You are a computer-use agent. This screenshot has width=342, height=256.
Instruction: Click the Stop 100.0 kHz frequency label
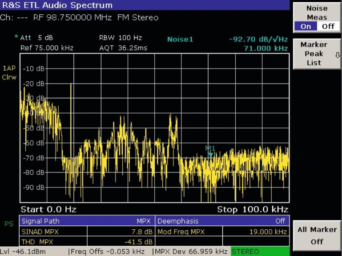[x=252, y=209]
